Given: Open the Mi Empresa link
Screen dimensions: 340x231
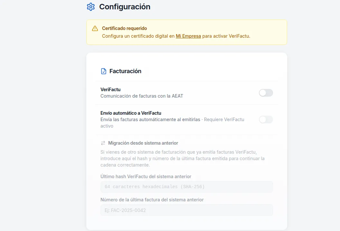Looking at the screenshot, I should click(188, 36).
